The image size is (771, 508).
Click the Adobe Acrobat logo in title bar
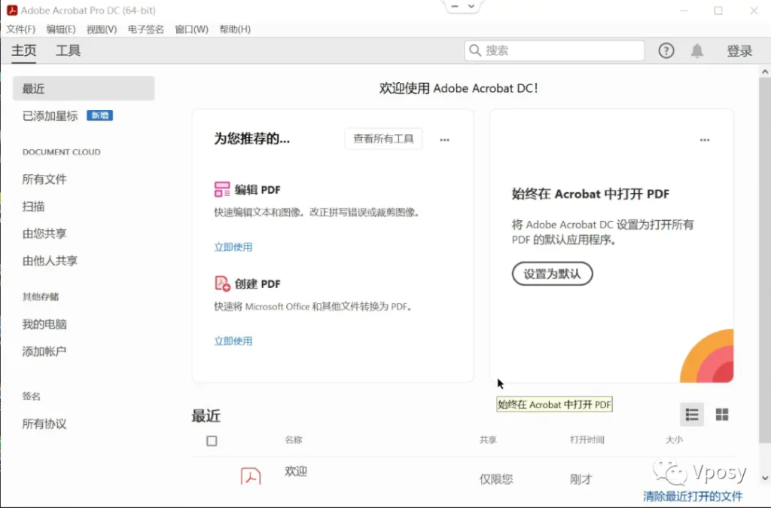pyautogui.click(x=12, y=11)
